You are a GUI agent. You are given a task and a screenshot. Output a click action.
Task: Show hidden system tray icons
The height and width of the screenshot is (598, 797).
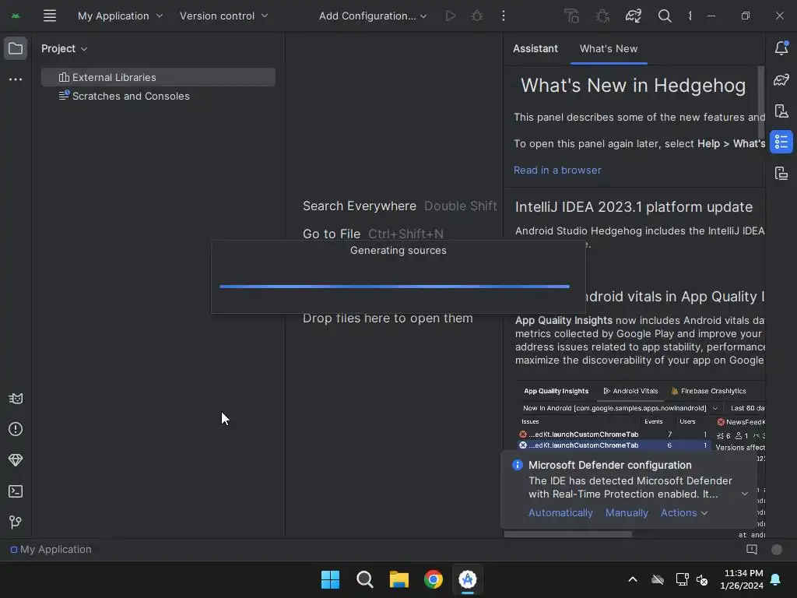point(633,579)
